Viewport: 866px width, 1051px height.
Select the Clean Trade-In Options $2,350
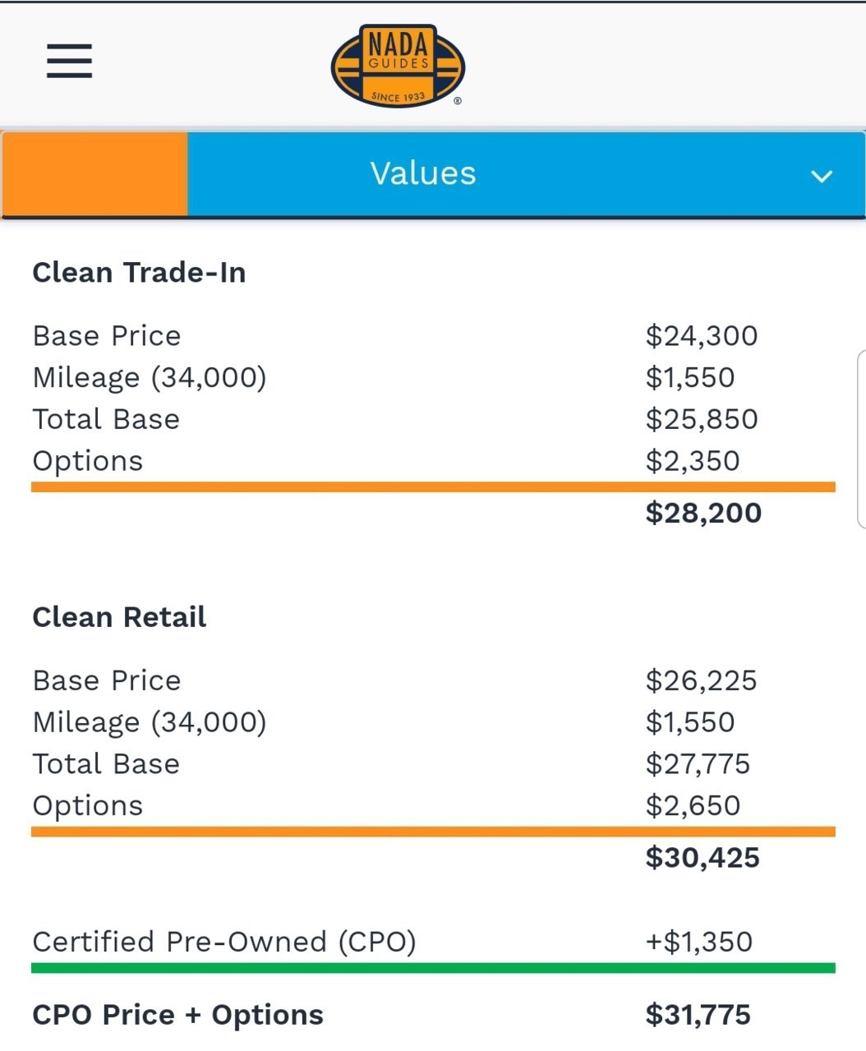coord(693,461)
